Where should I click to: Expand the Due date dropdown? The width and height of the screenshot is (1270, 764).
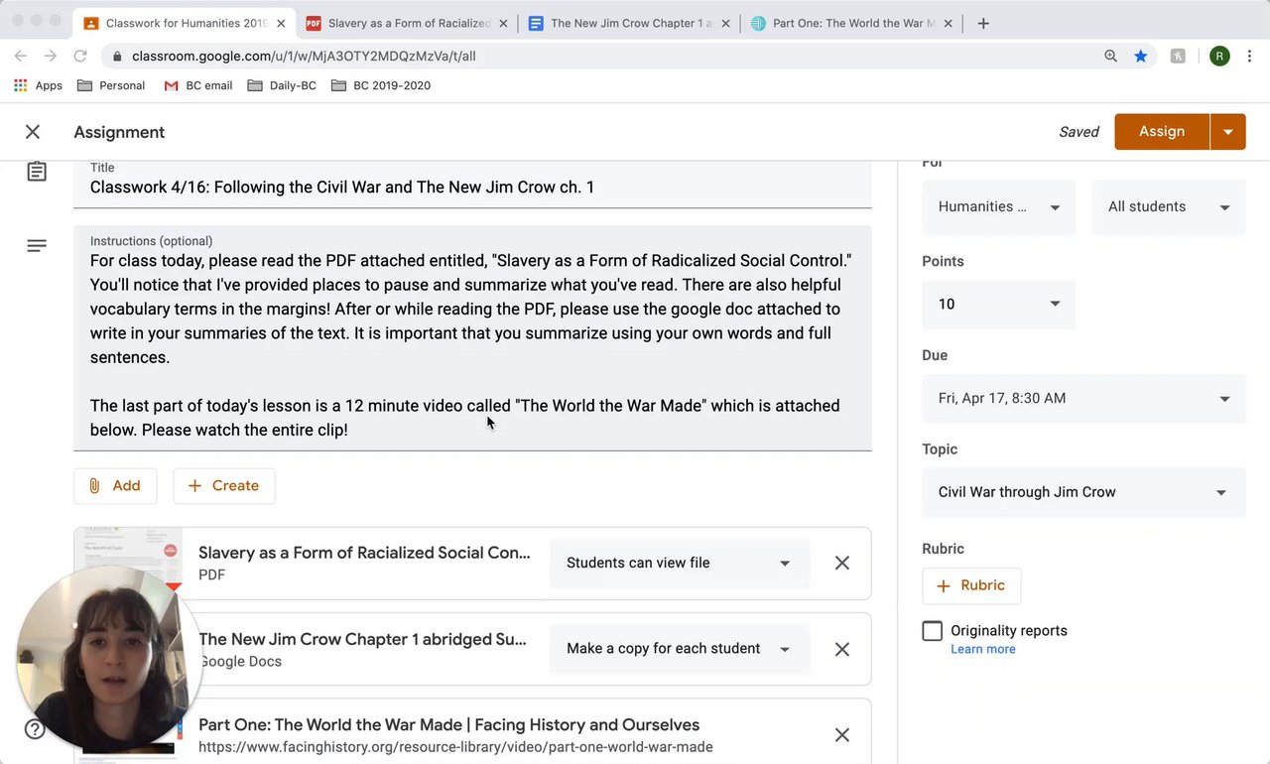1083,399
